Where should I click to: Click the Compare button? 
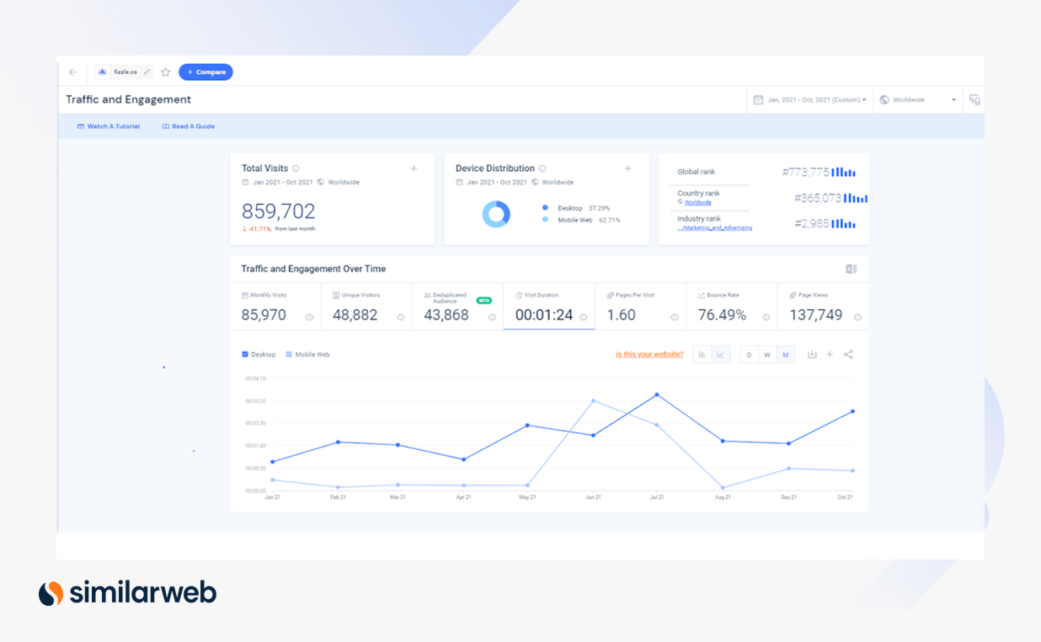[206, 72]
